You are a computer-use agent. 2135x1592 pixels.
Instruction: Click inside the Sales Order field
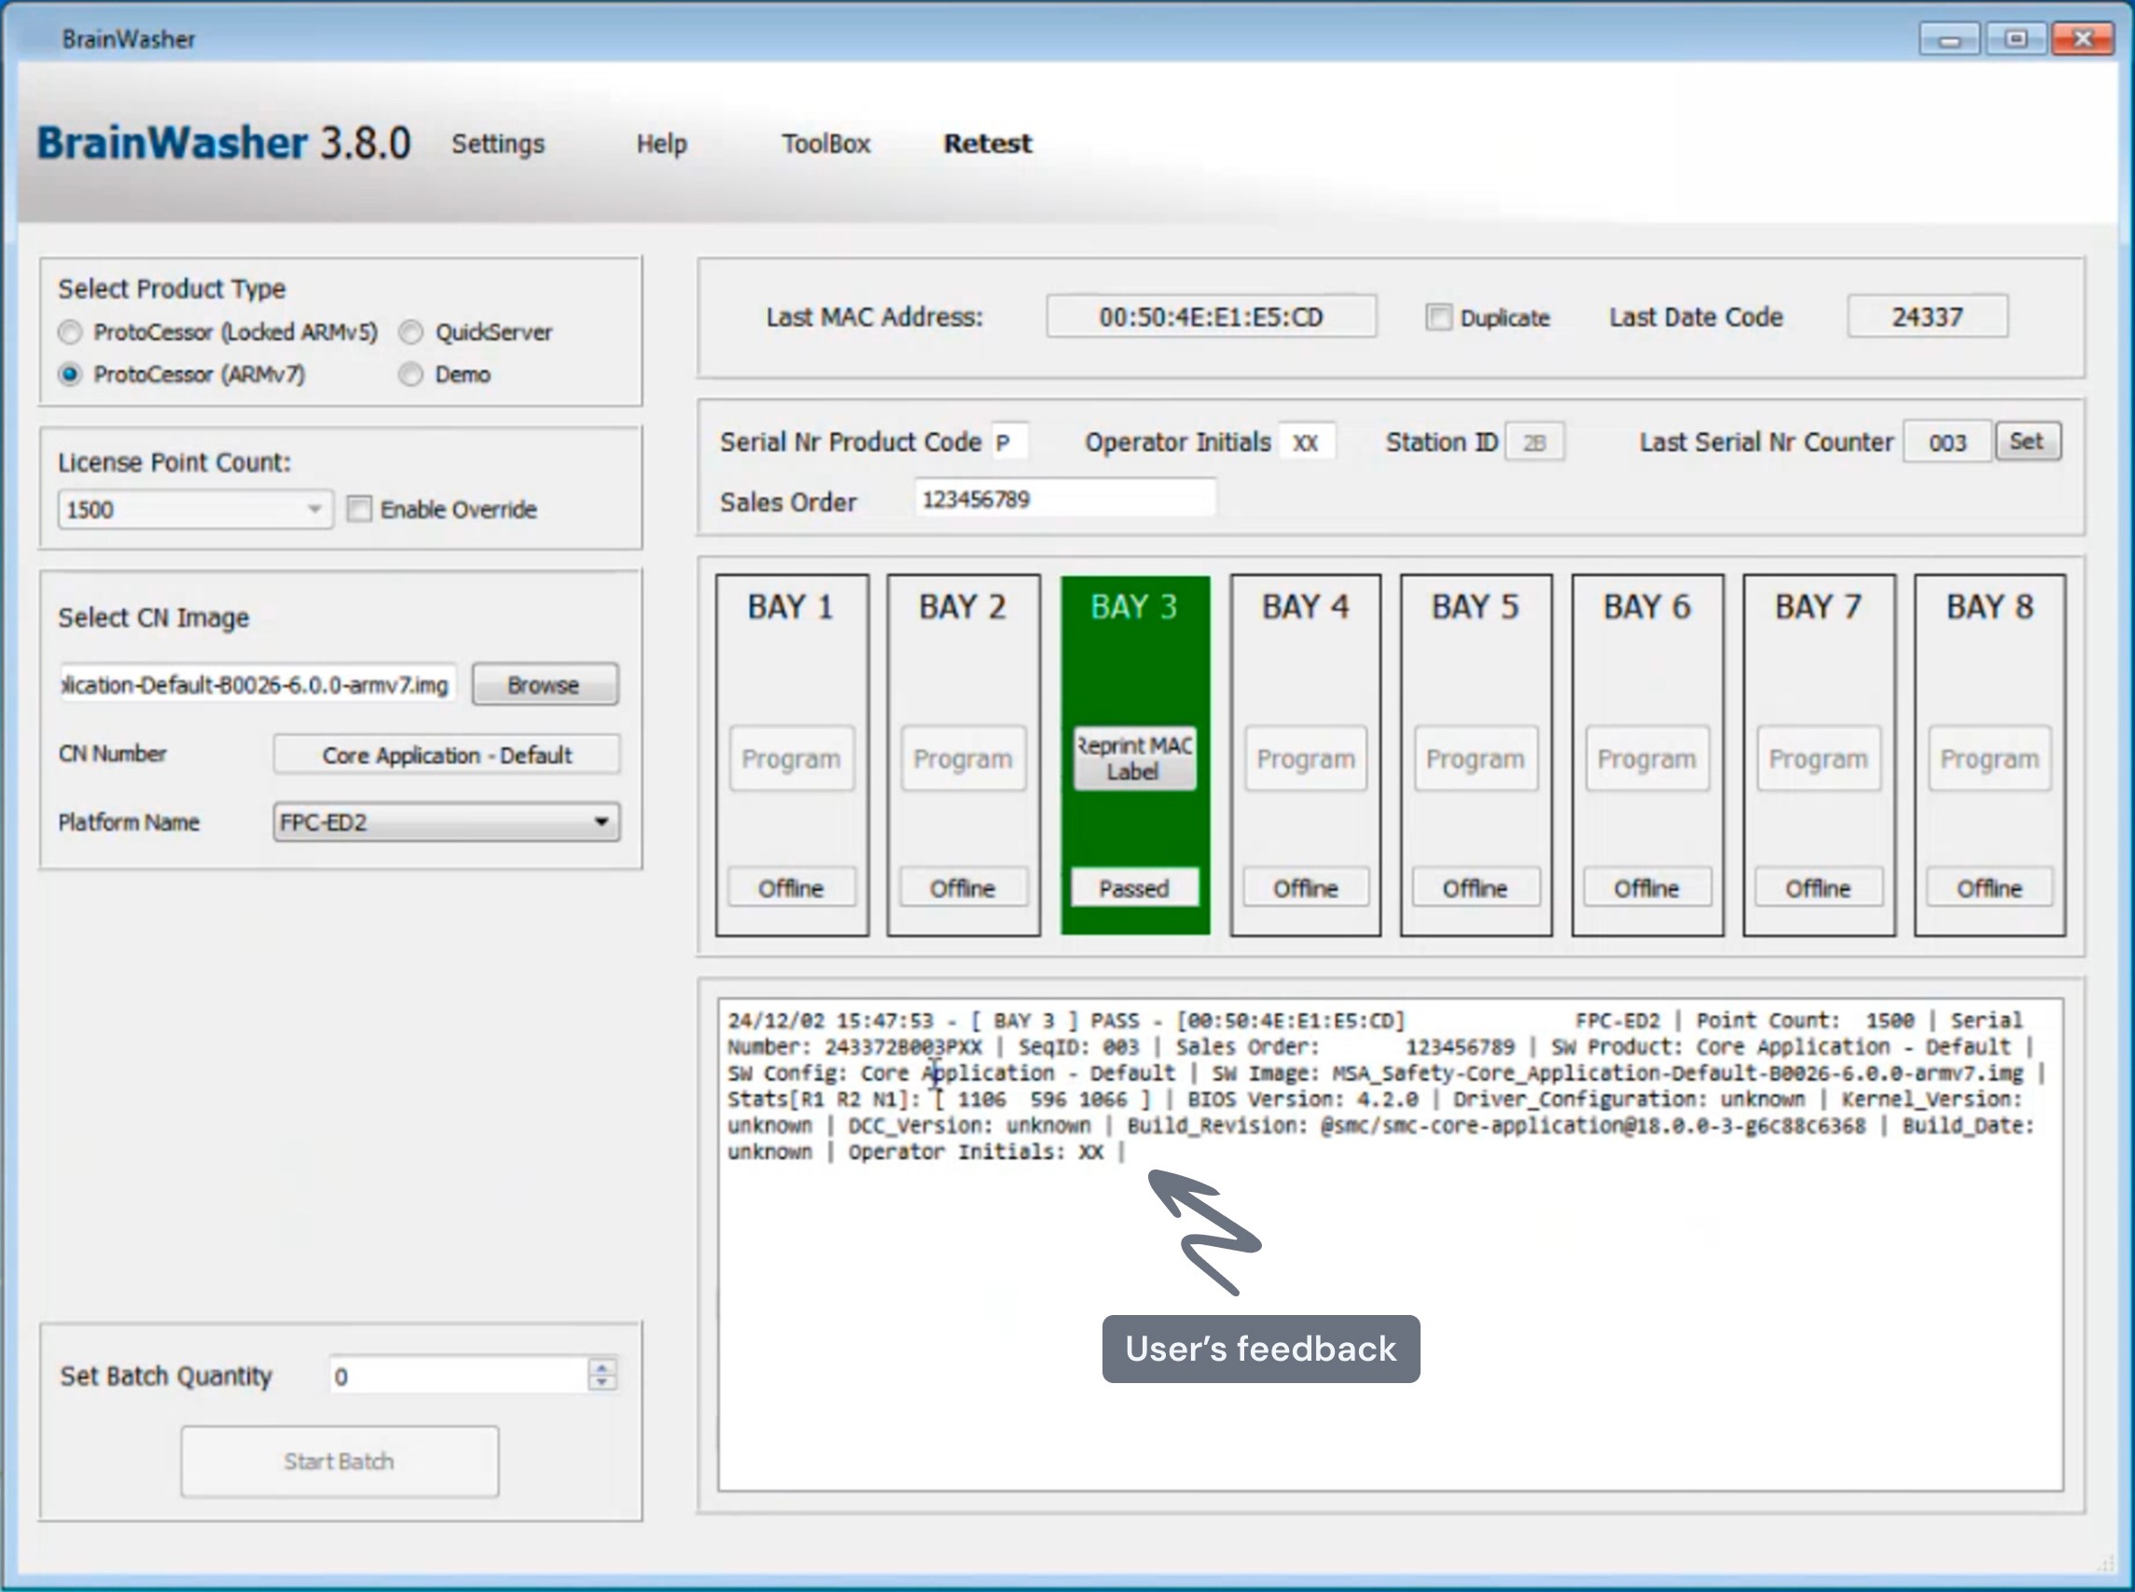tap(1065, 498)
